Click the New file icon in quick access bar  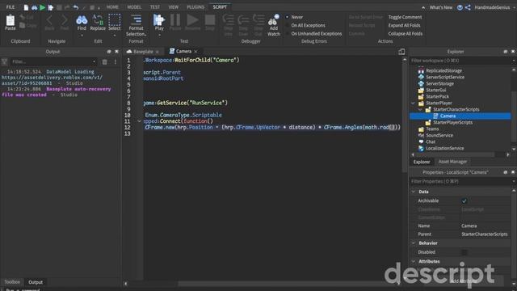(26, 7)
